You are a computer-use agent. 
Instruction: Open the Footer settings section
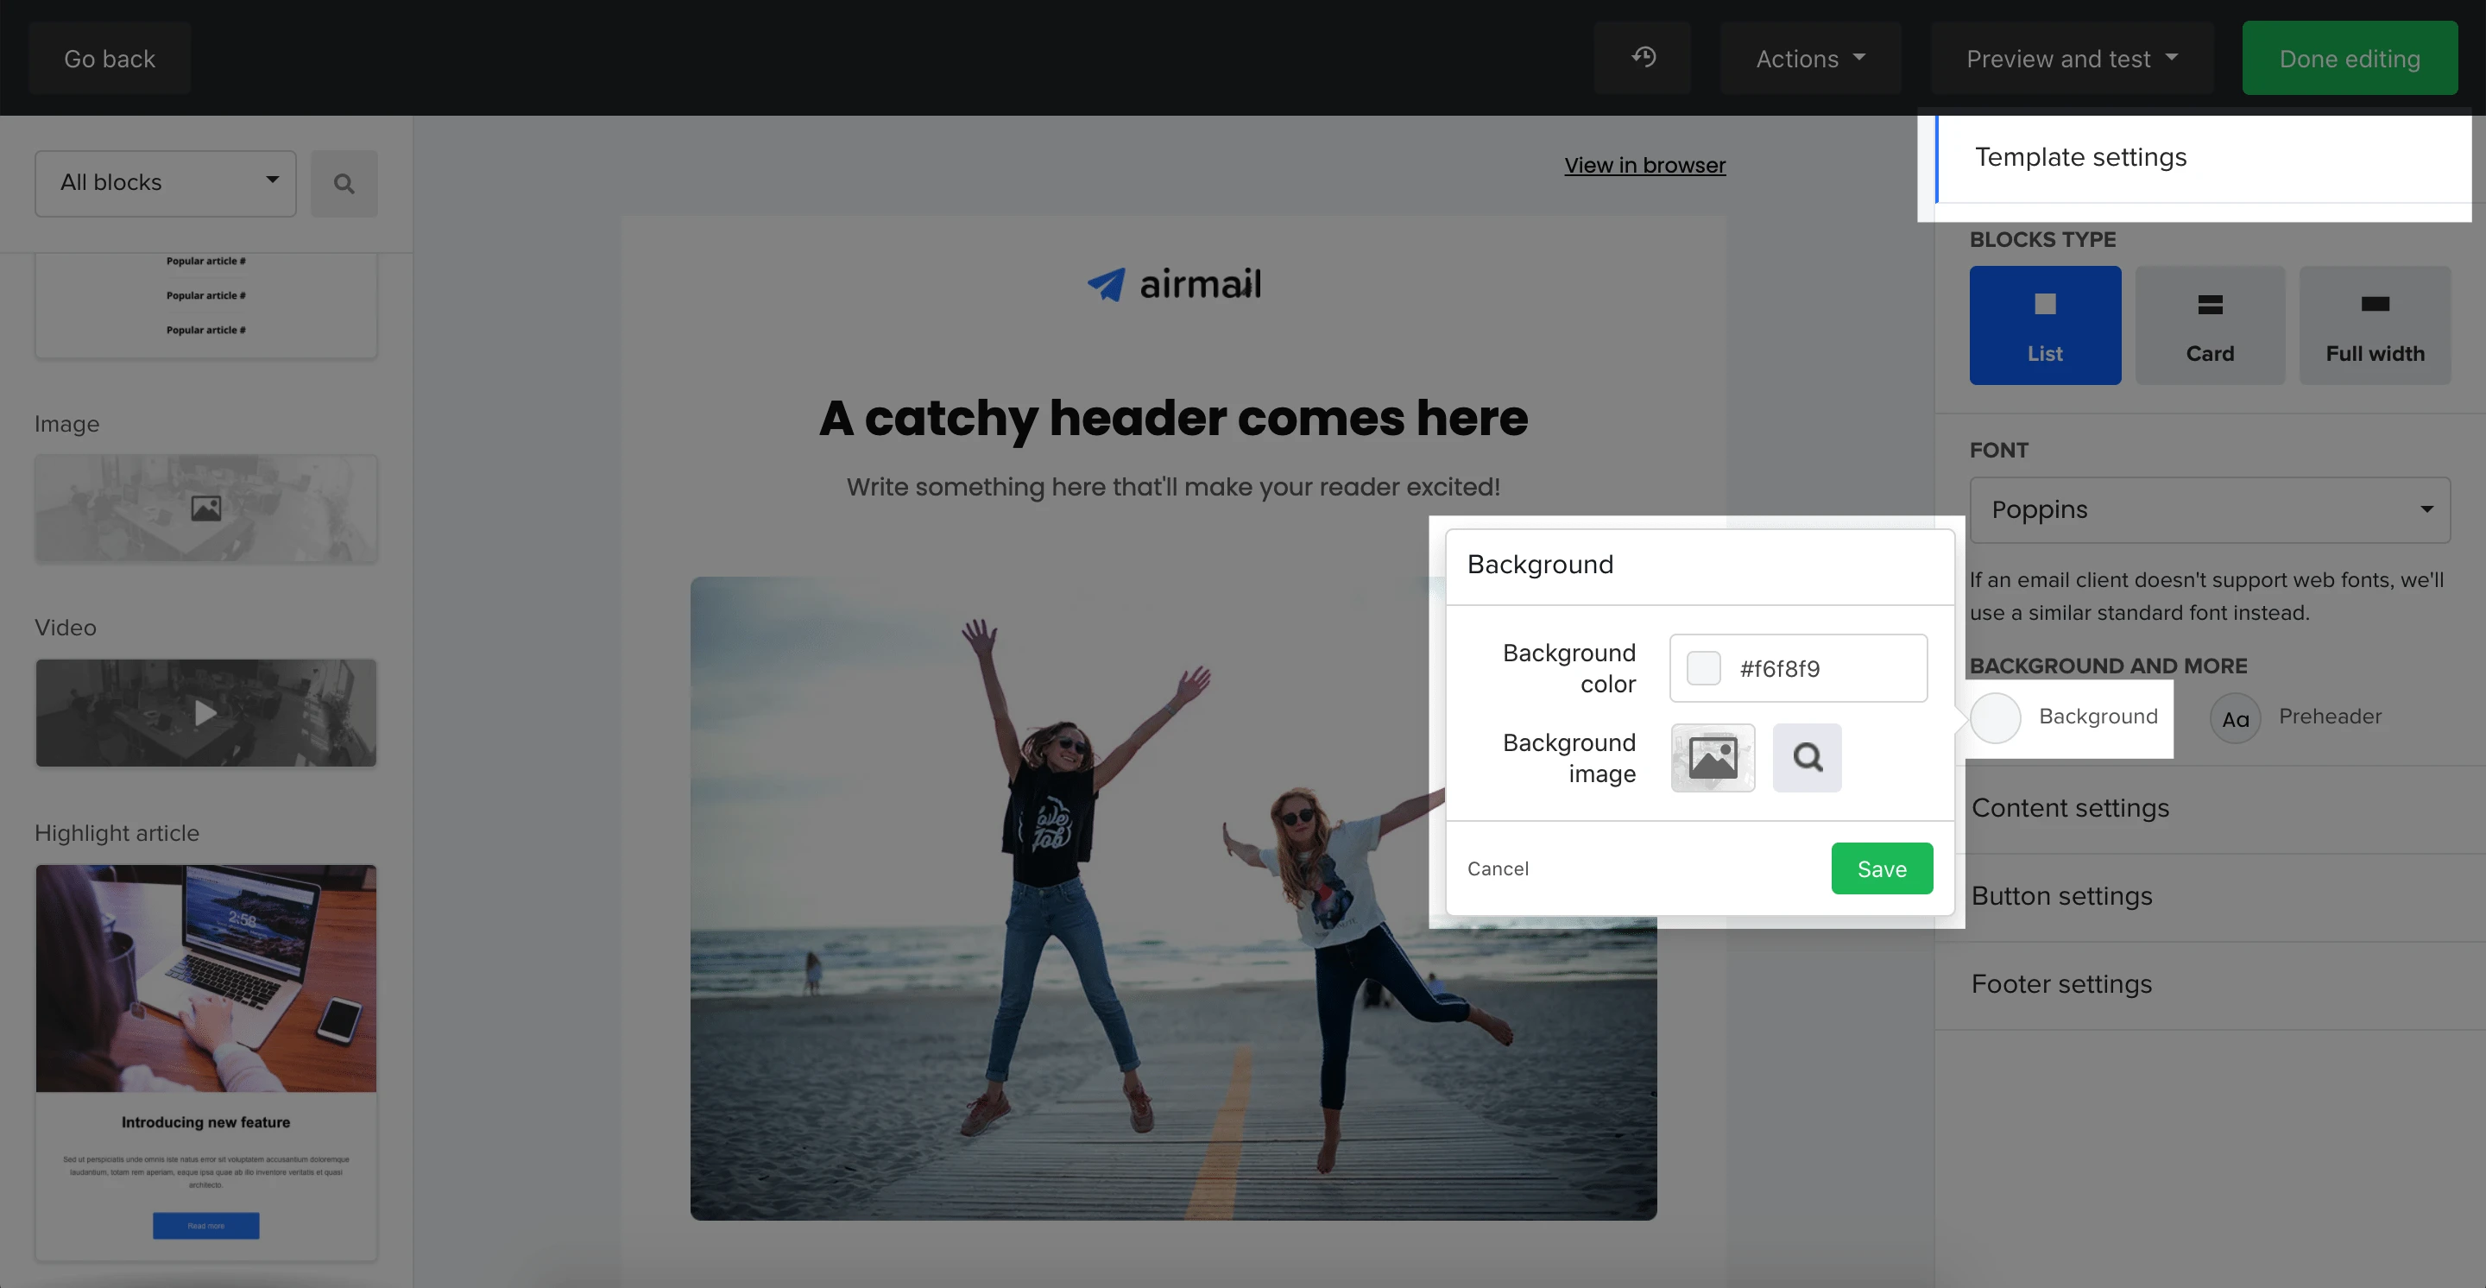point(2061,984)
